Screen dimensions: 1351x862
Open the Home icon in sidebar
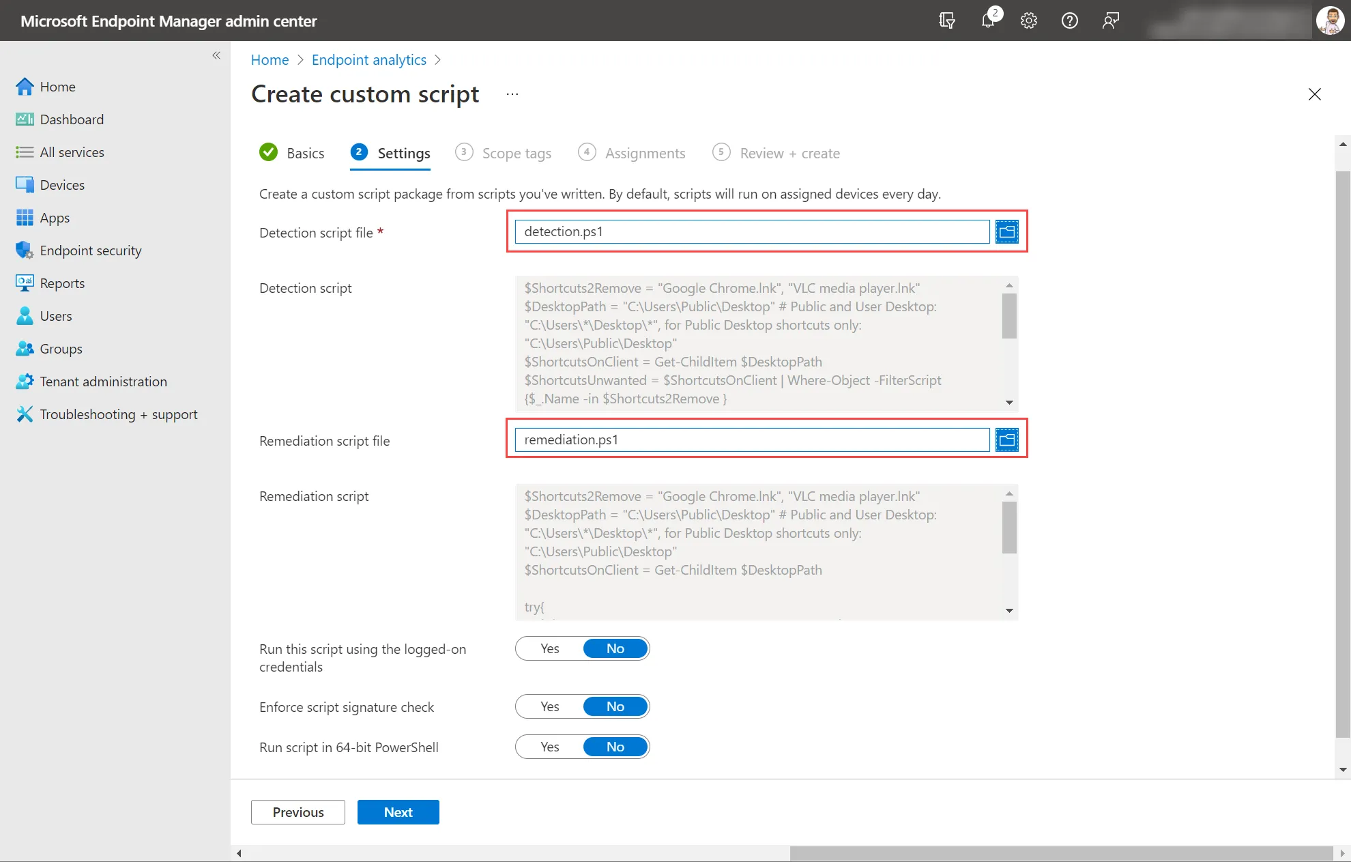pos(25,87)
